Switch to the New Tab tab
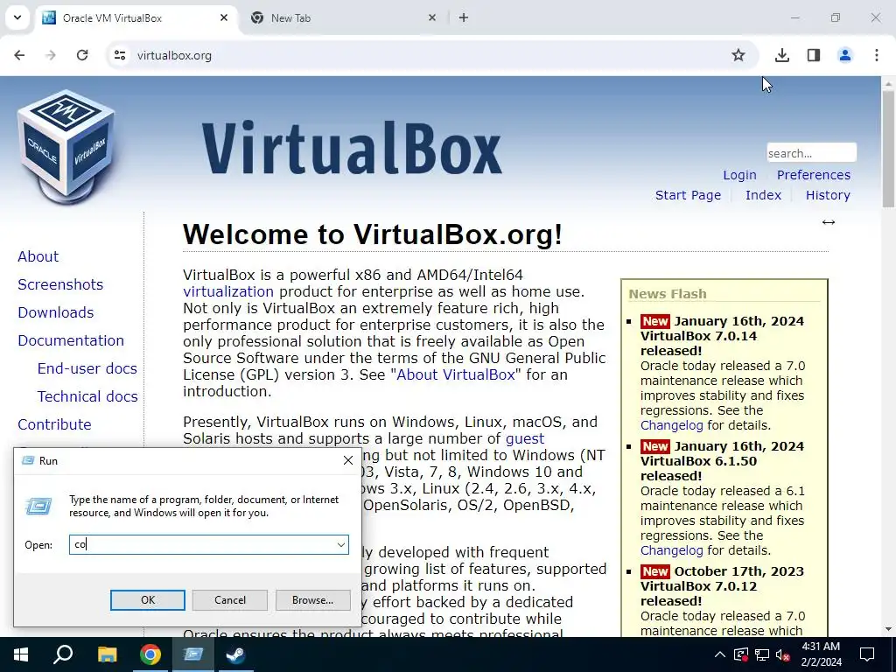The image size is (896, 672). [344, 17]
